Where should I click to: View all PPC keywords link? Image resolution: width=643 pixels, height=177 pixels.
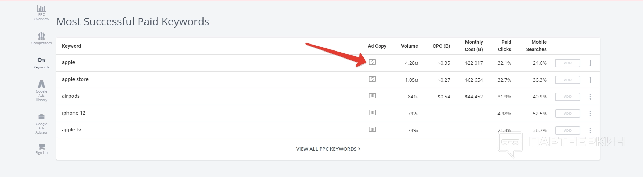pos(328,149)
